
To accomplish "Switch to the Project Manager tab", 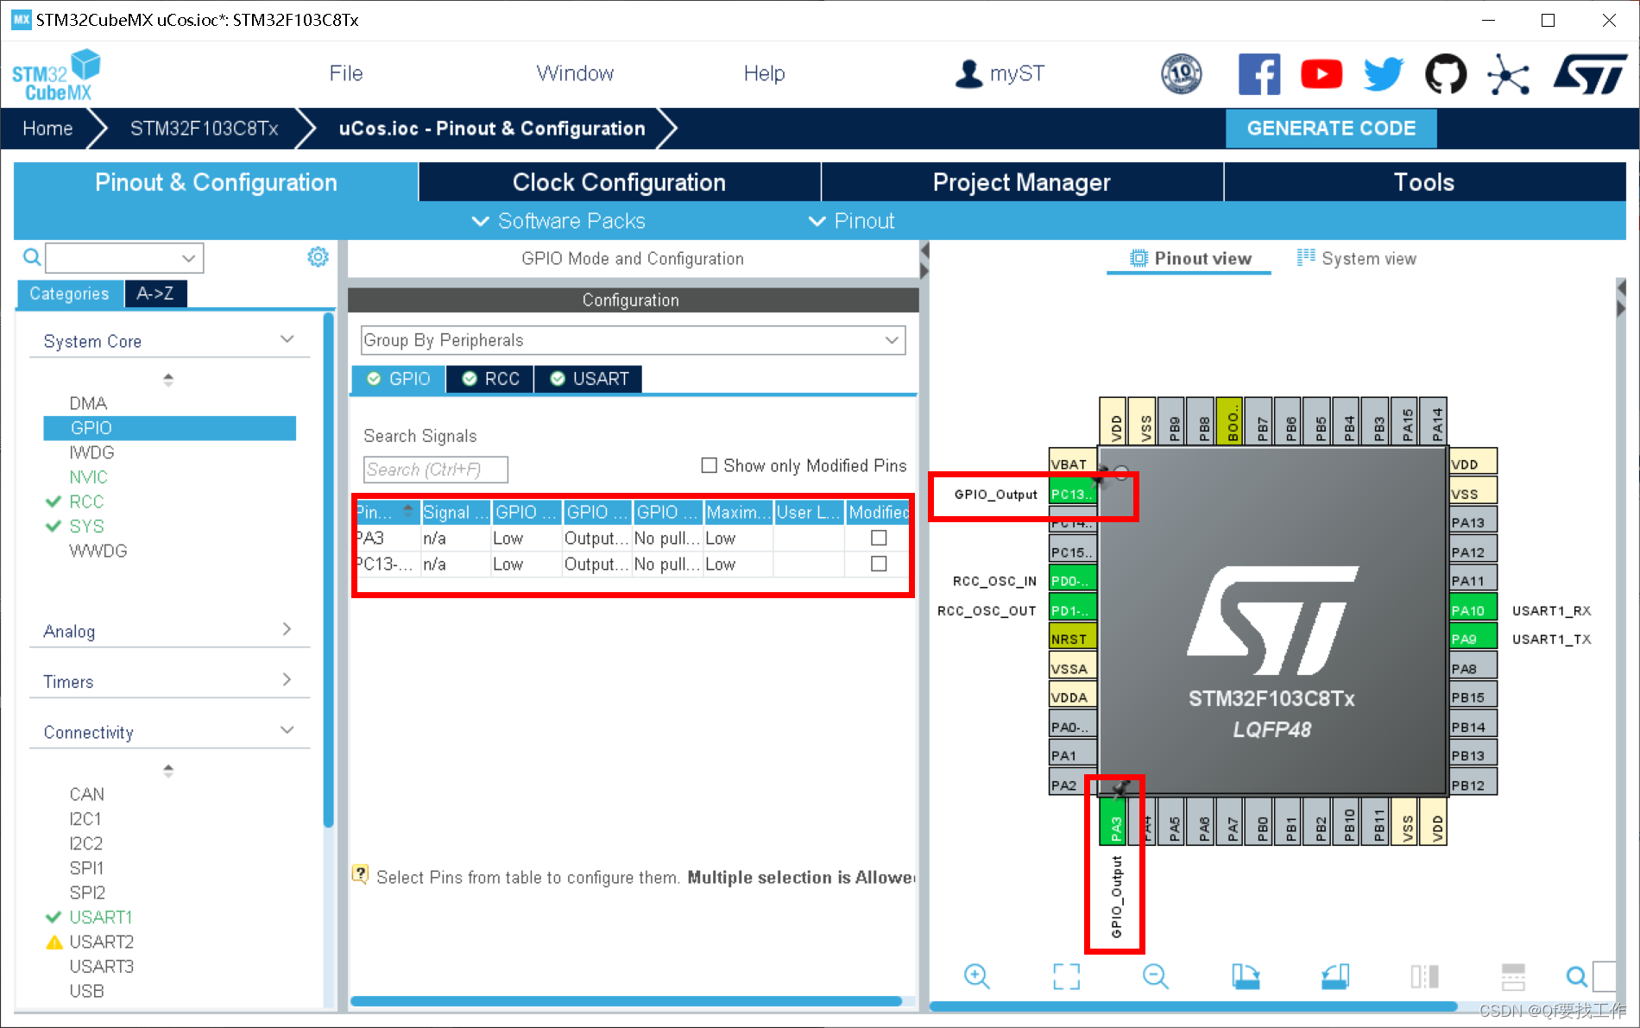I will [x=1022, y=182].
